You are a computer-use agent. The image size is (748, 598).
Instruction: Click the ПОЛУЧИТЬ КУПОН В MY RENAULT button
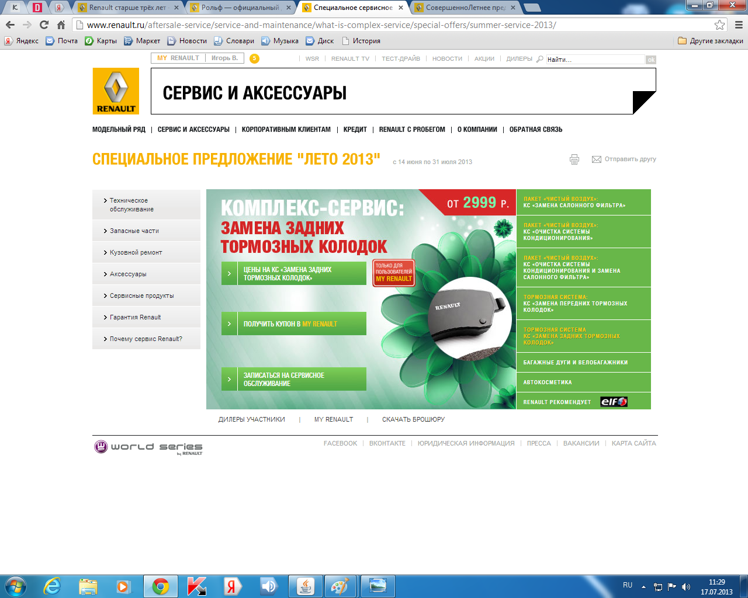pos(294,324)
